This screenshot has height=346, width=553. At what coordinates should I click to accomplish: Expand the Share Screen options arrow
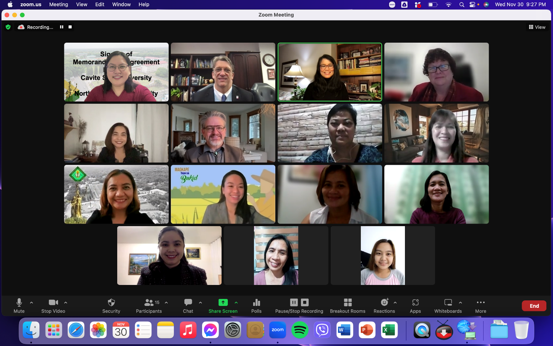click(236, 303)
